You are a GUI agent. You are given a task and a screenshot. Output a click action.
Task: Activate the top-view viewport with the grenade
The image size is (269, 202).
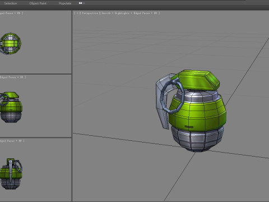[x=36, y=42]
